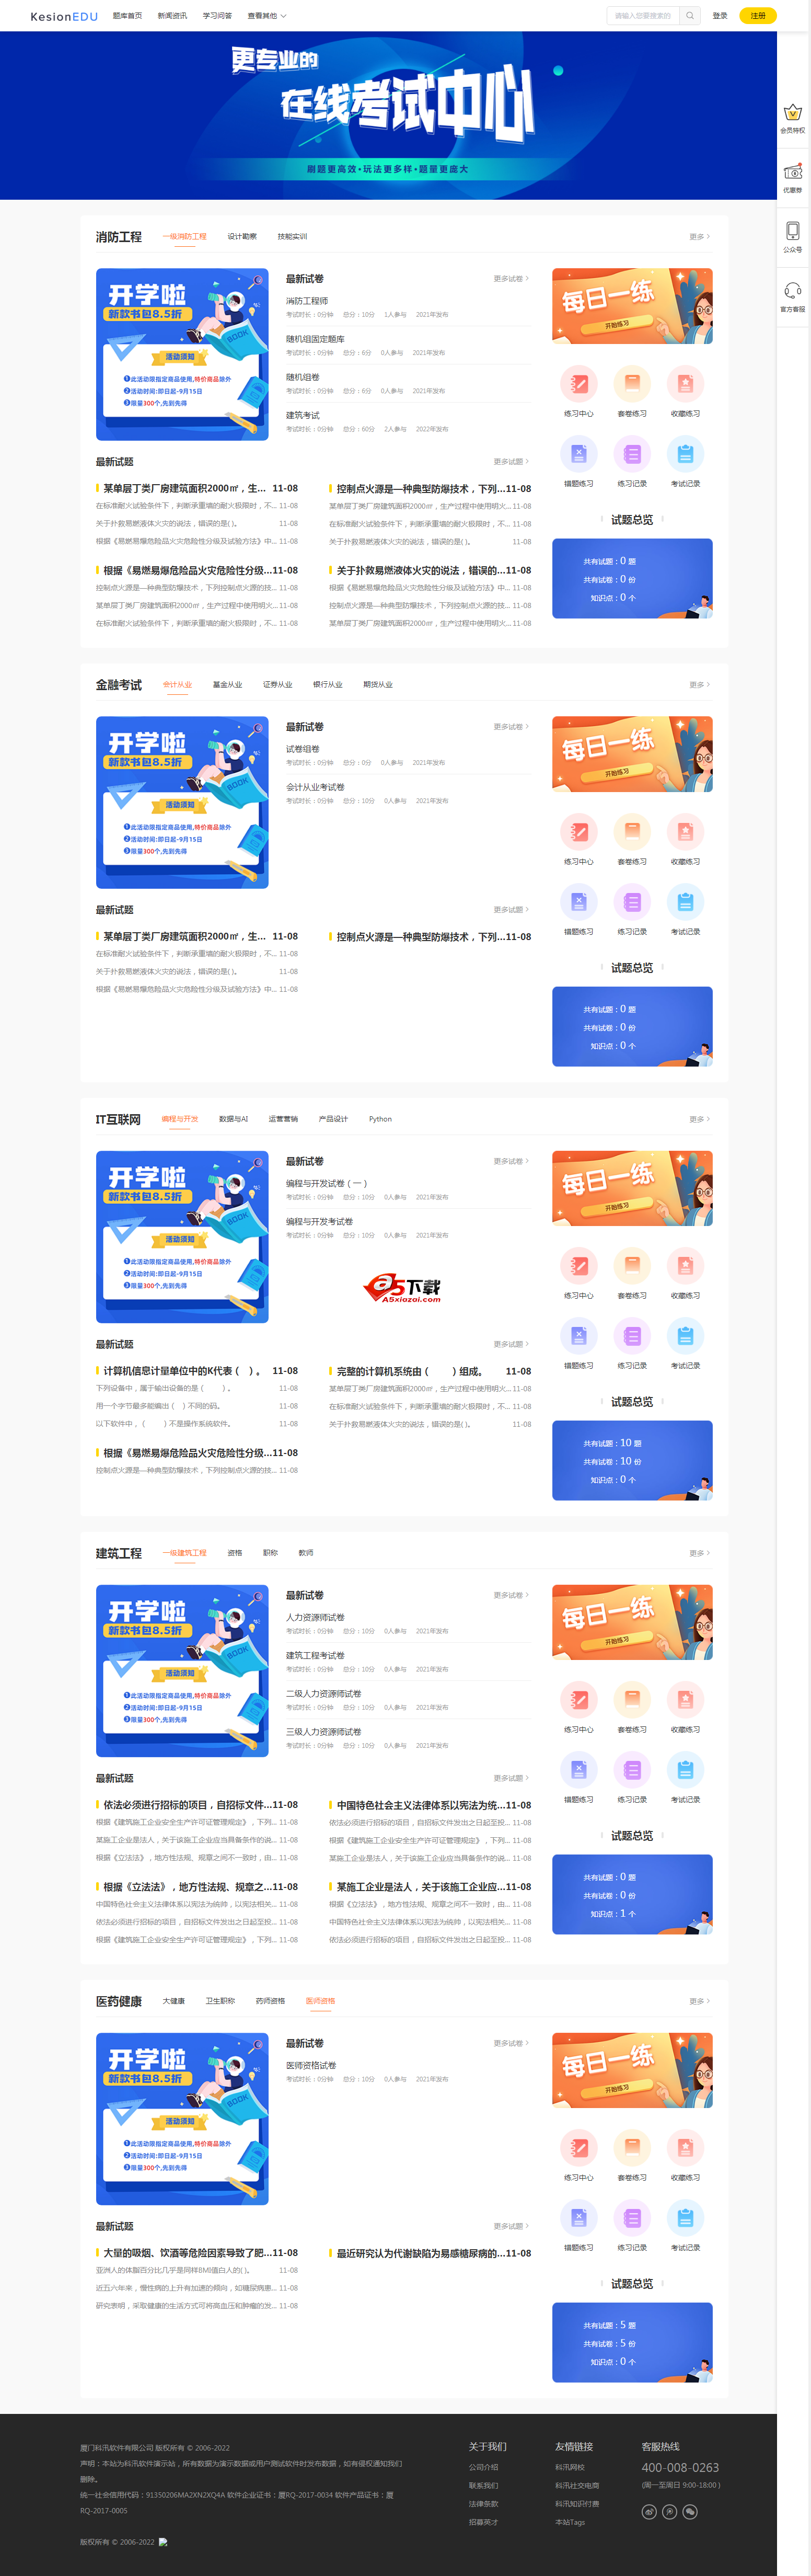This screenshot has width=811, height=2576.
Task: Click 公司介绍 in footer 关于我们
Action: point(483,2467)
